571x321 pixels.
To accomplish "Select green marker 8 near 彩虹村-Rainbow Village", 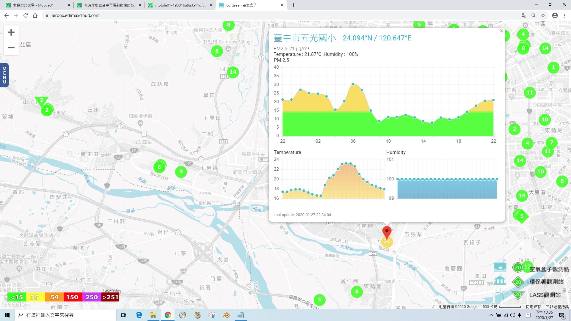I will pos(217,51).
